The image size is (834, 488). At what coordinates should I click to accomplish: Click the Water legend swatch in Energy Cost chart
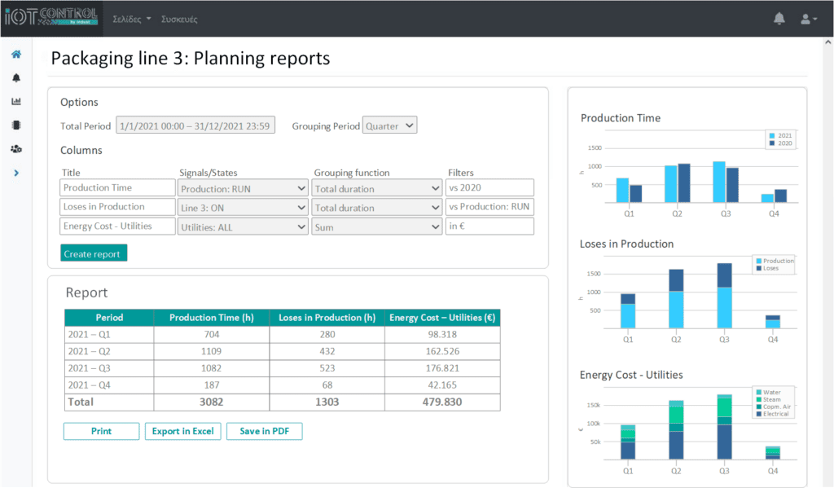(x=759, y=392)
